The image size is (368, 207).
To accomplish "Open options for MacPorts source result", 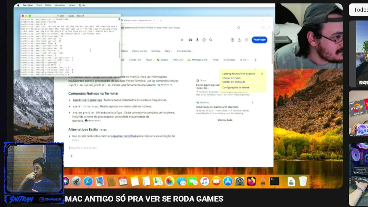I will (x=252, y=103).
